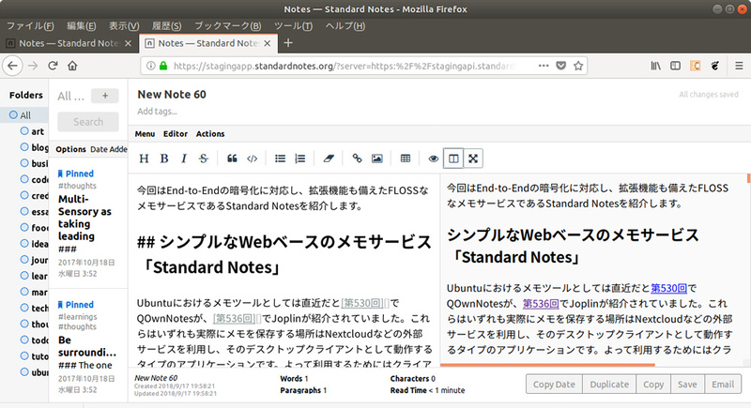The width and height of the screenshot is (751, 408).
Task: Open ツール menu
Action: coord(293,26)
